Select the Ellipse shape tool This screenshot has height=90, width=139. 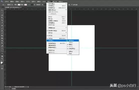point(2,53)
